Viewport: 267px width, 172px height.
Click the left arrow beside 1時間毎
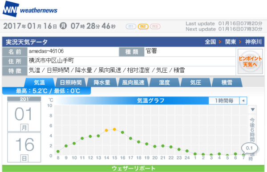point(243,101)
